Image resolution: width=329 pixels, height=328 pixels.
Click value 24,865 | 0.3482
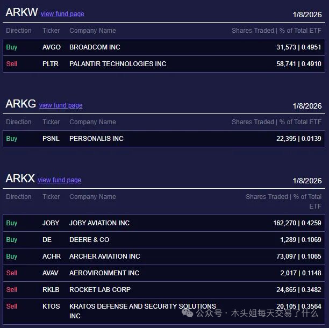click(x=298, y=290)
